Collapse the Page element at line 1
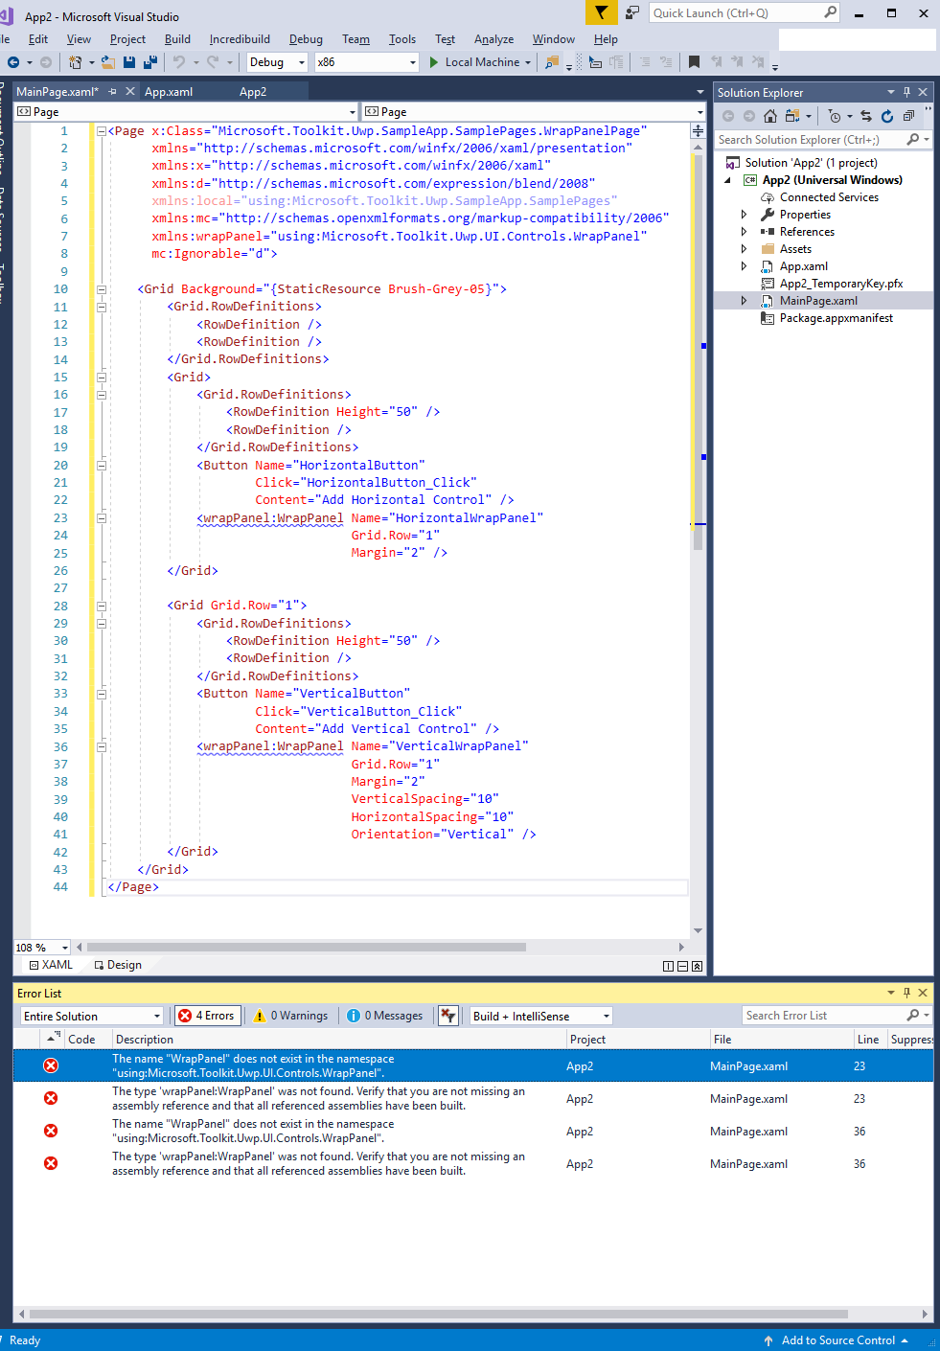 click(x=101, y=131)
